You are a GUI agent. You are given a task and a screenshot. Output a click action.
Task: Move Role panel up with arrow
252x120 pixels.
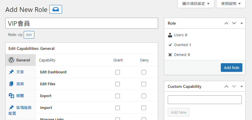pos(226,23)
